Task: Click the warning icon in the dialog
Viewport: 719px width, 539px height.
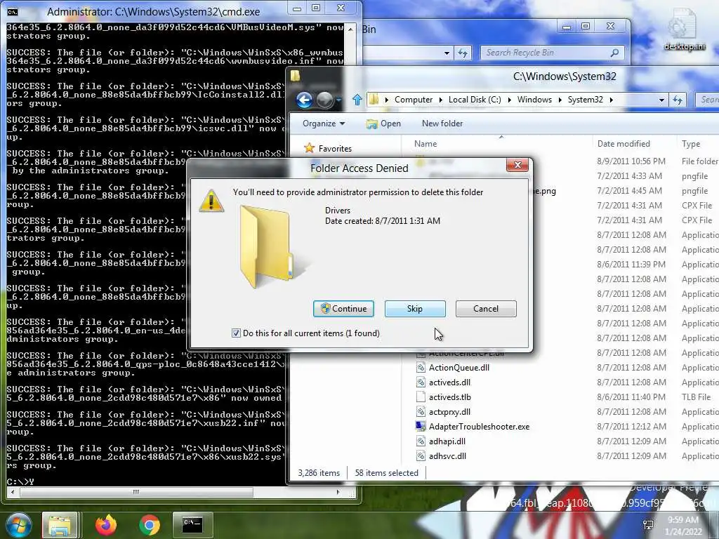Action: [x=211, y=201]
